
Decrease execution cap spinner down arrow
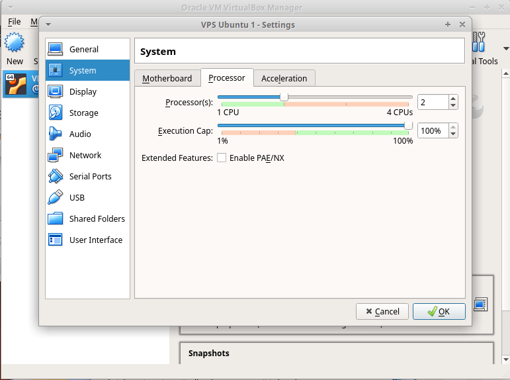(x=453, y=134)
